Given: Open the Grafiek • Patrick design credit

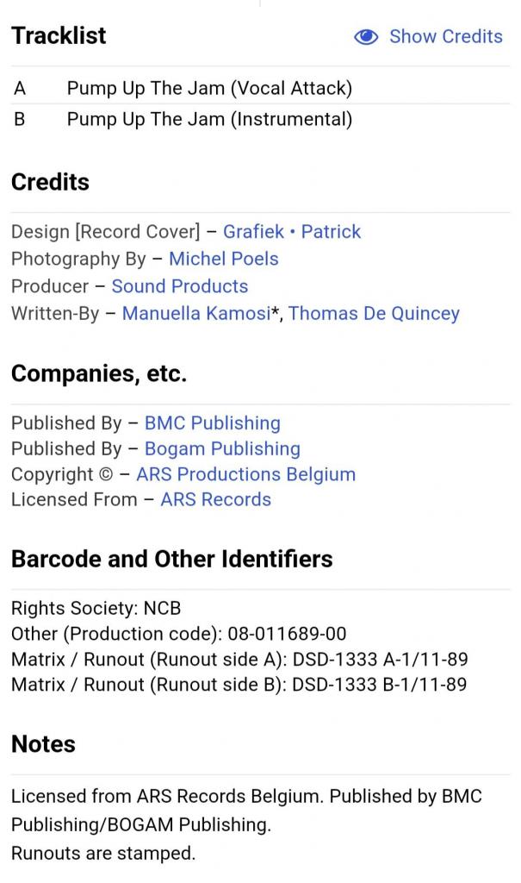Looking at the screenshot, I should [x=292, y=232].
